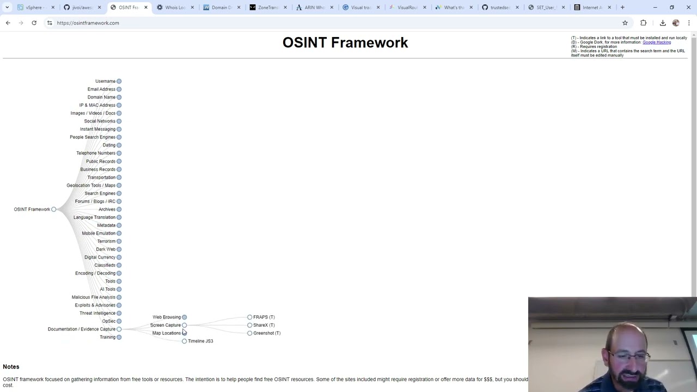The width and height of the screenshot is (697, 392).
Task: Expand the Web Browsing node
Action: pos(184,317)
